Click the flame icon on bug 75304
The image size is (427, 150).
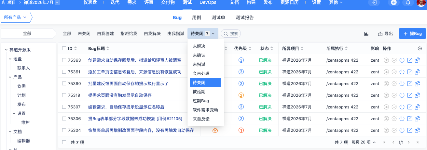tap(215, 130)
